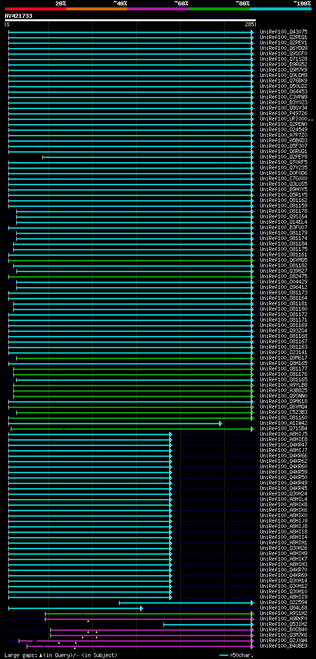Image resolution: width=316 pixels, height=659 pixels.
Task: Select the UniRef100_Q4KR47 entry
Action: pyautogui.click(x=283, y=445)
